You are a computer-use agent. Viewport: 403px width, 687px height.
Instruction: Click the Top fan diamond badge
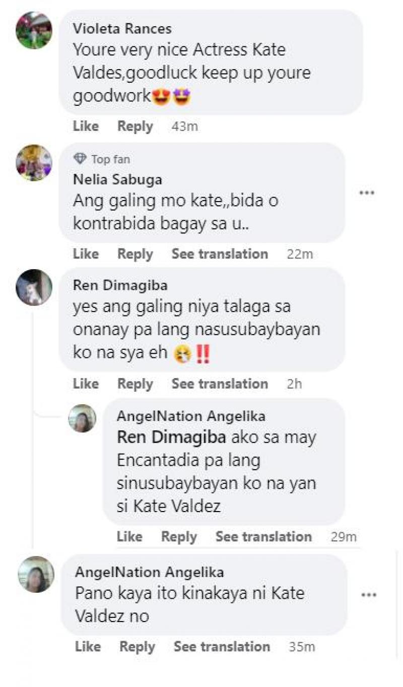80,159
